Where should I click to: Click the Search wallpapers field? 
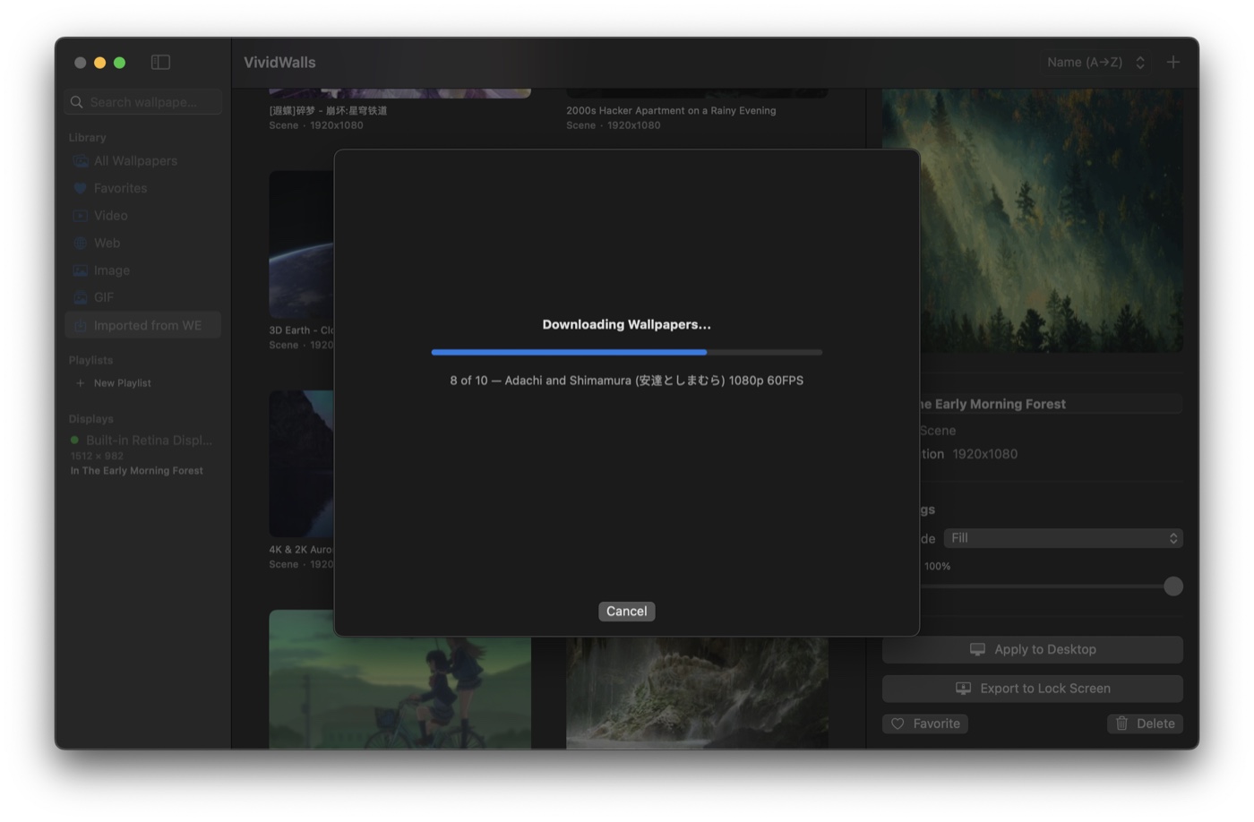coord(143,102)
